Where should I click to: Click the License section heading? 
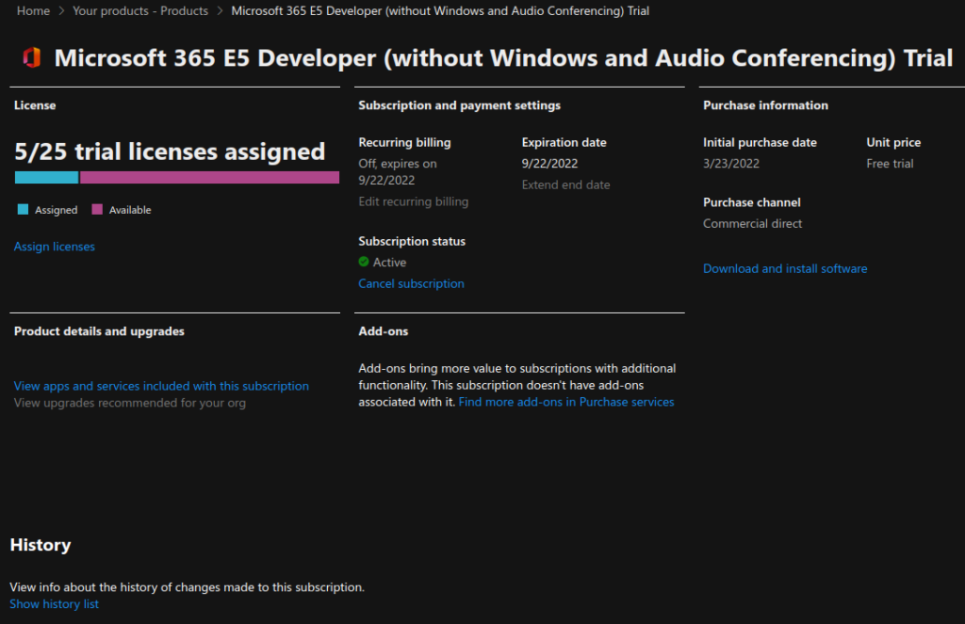(35, 105)
